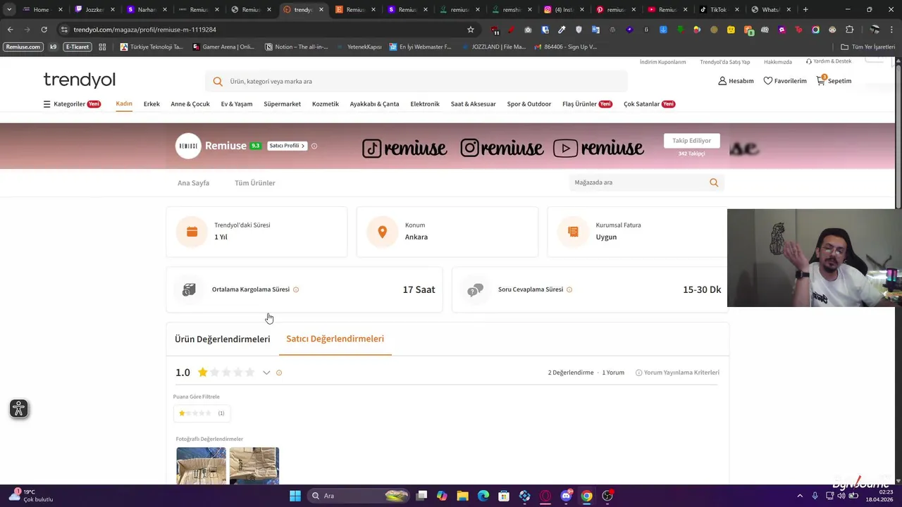Toggle Takip Ediliyor follow button

click(691, 141)
